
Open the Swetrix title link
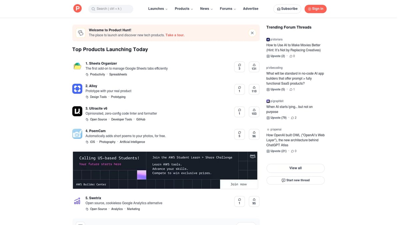(x=93, y=198)
